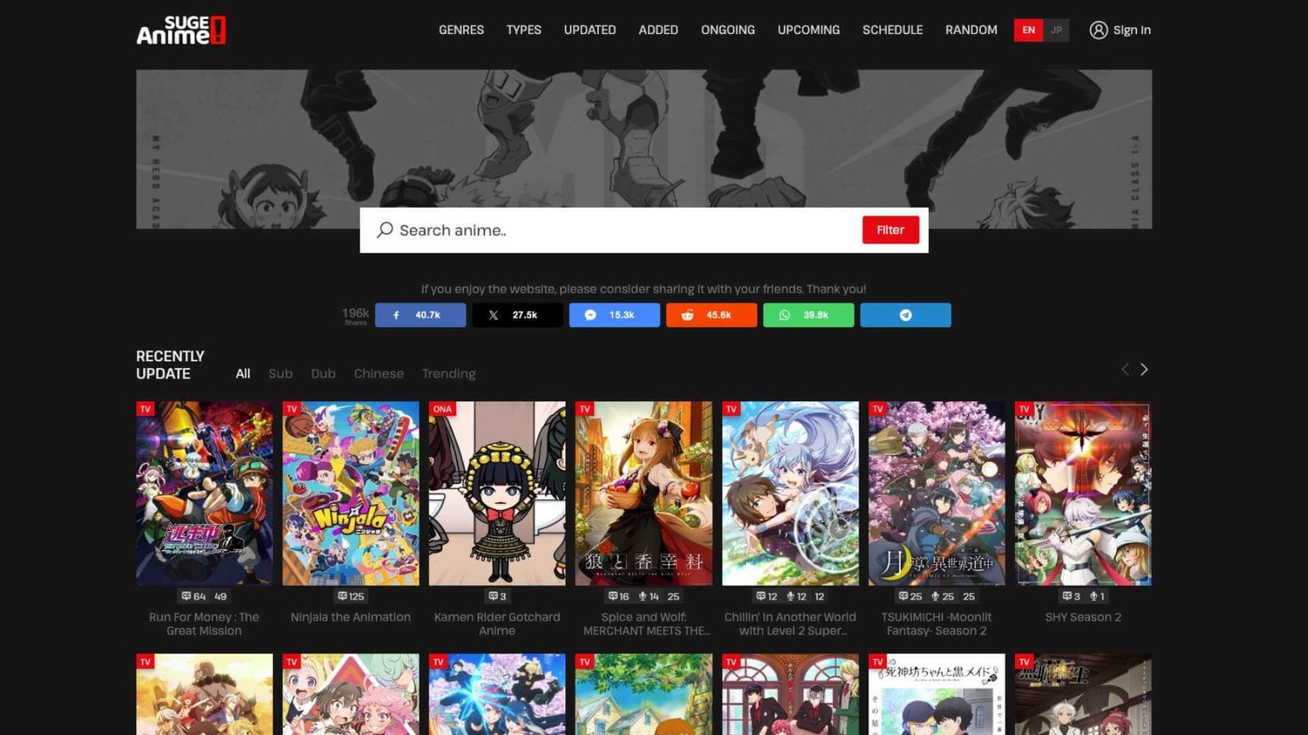Share via the Telegram button
The width and height of the screenshot is (1308, 735).
point(906,315)
